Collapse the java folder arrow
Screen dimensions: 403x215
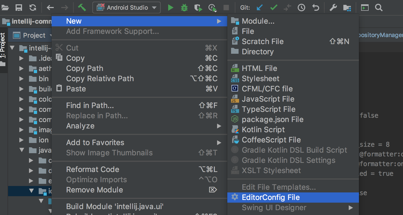(x=22, y=150)
